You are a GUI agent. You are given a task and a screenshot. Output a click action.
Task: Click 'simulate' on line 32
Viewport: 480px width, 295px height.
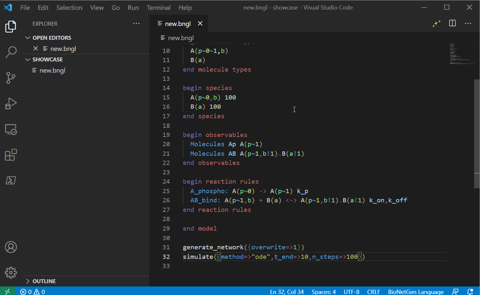[x=198, y=257]
